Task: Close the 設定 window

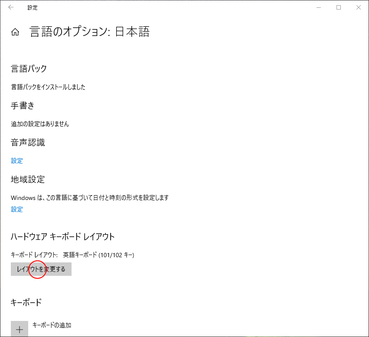Action: (x=359, y=7)
